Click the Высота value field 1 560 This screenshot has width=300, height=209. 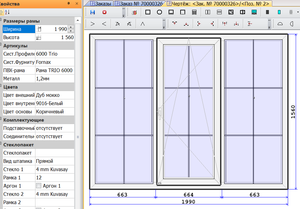coord(55,38)
